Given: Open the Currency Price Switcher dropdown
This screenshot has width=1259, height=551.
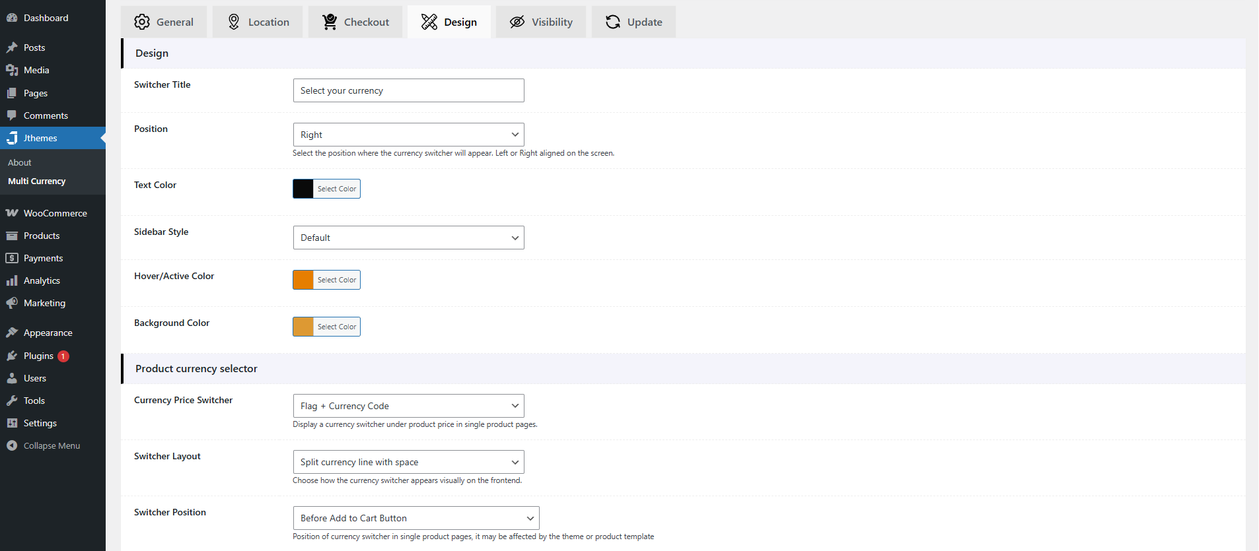Looking at the screenshot, I should pos(408,406).
